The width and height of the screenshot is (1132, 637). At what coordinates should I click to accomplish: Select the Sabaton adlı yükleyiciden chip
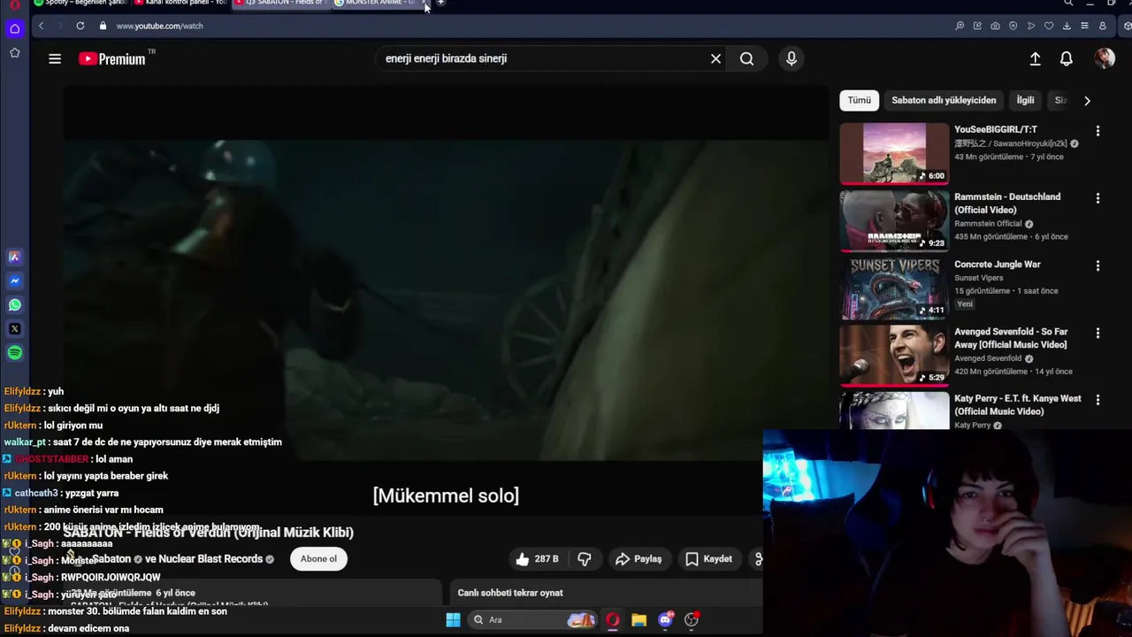tap(944, 100)
